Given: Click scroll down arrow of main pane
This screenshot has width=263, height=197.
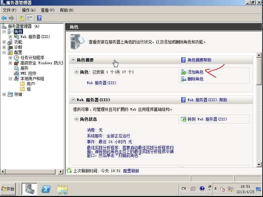Looking at the screenshot, I should coord(259,165).
